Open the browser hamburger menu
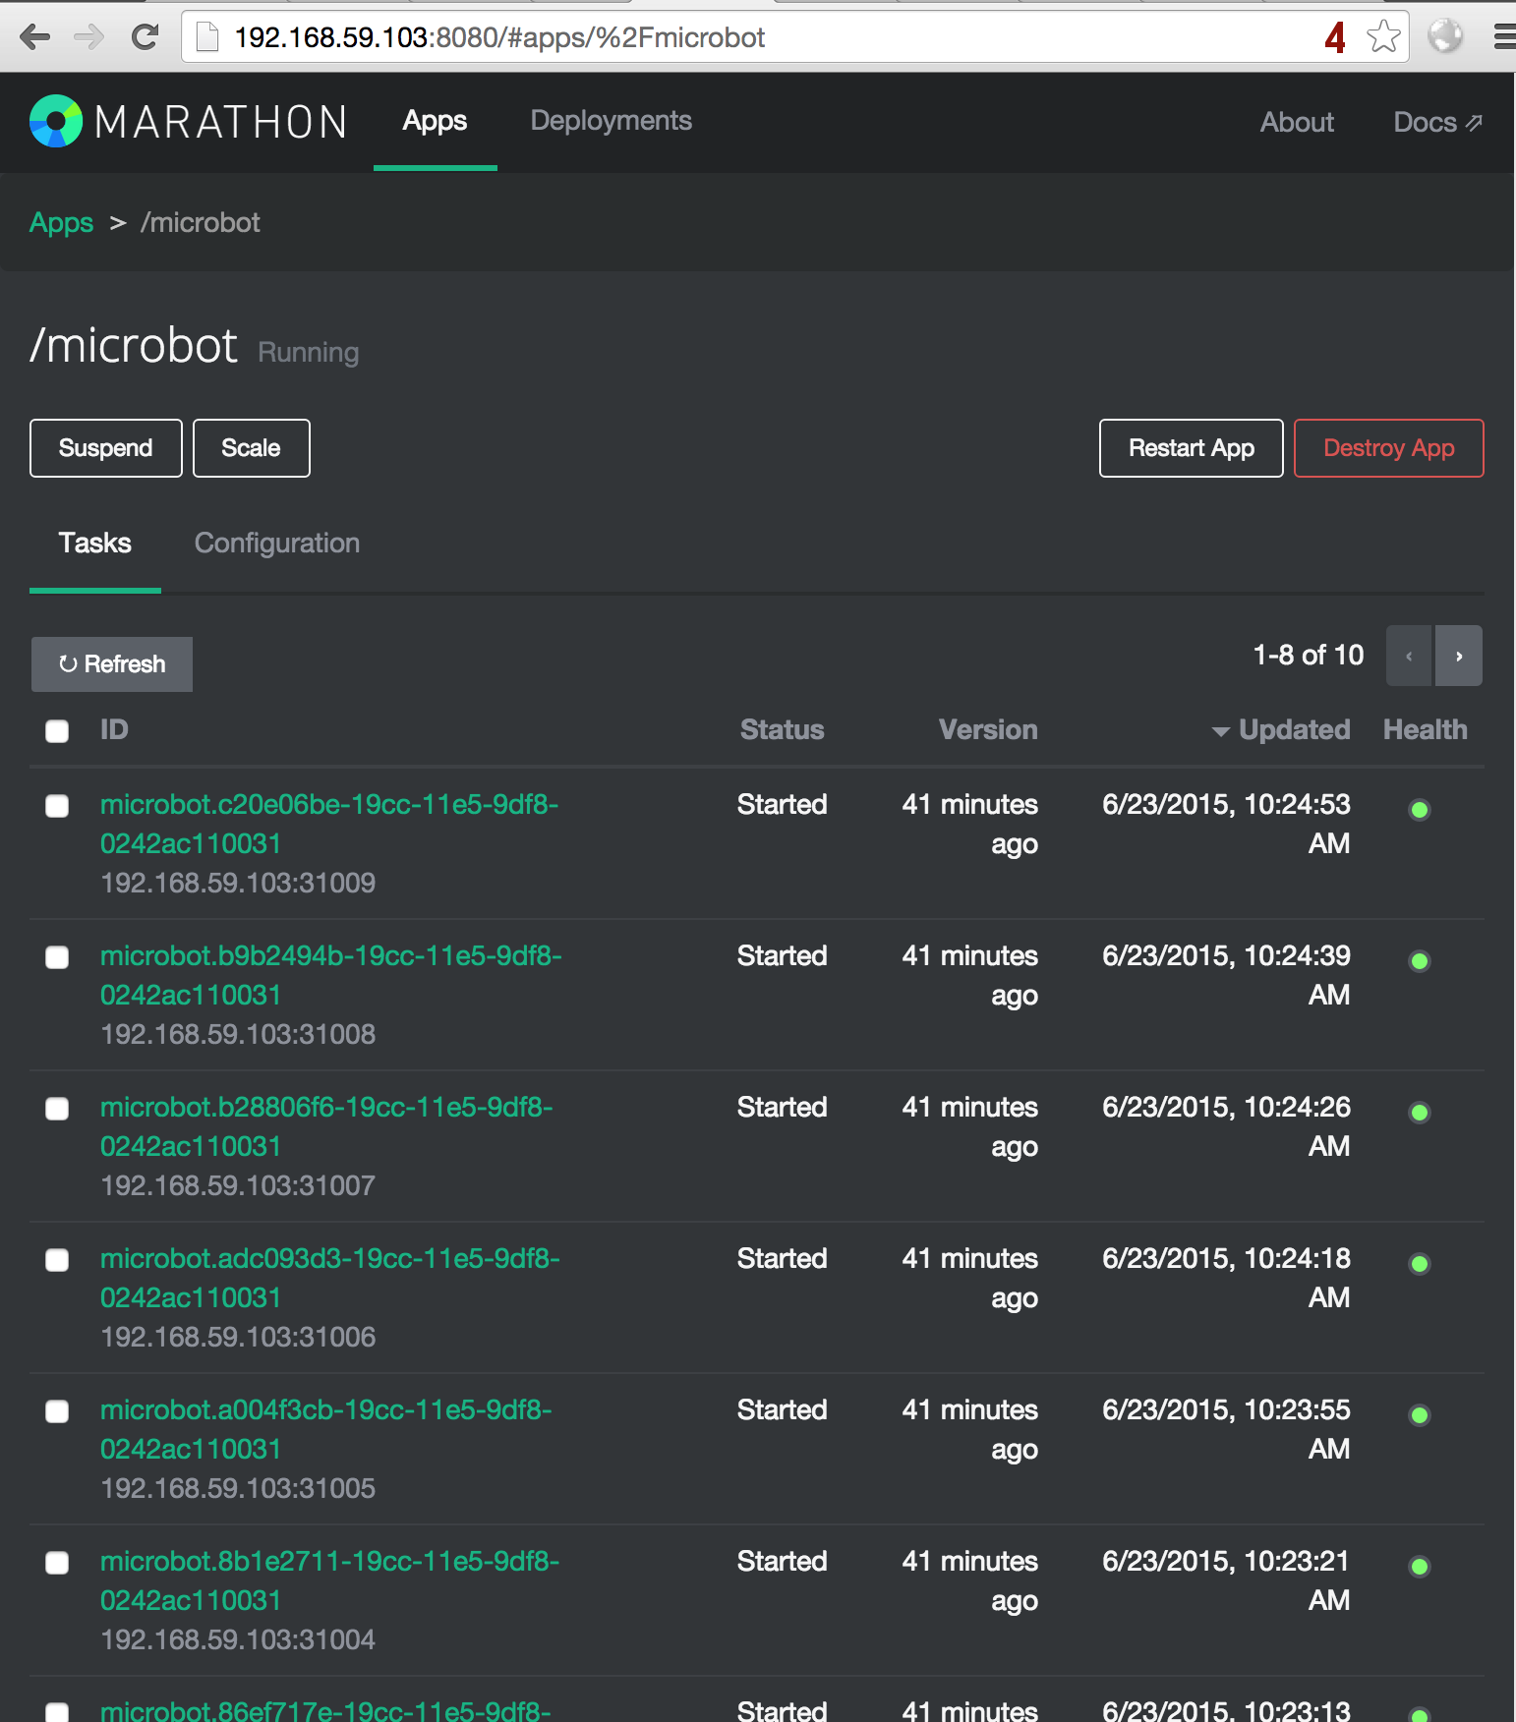 [1504, 37]
